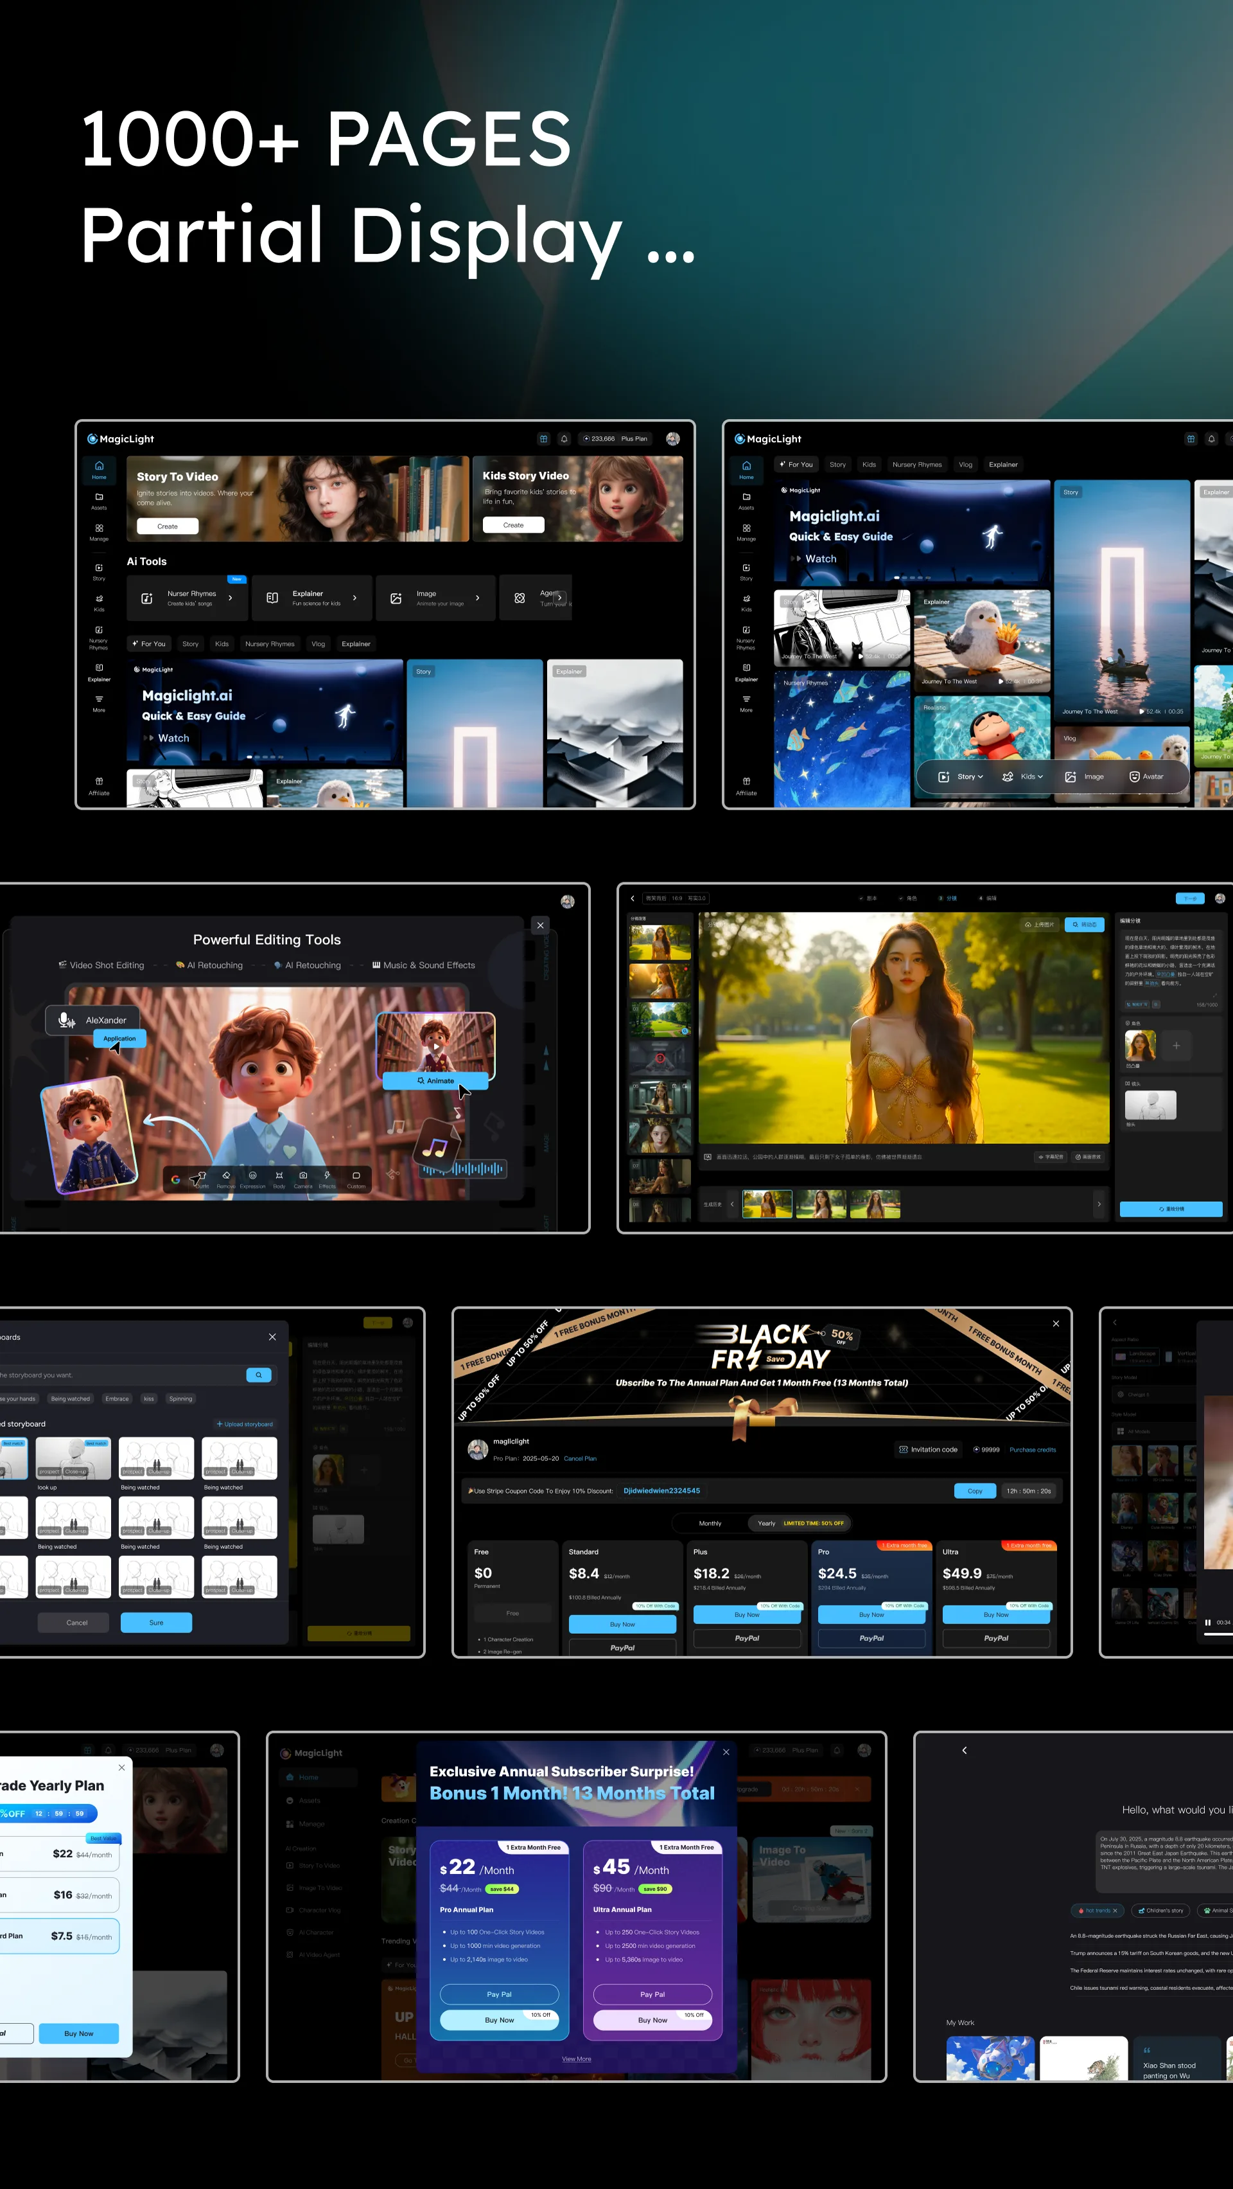This screenshot has height=2189, width=1233.
Task: Click the search button in the storyboards dialog
Action: [259, 1375]
